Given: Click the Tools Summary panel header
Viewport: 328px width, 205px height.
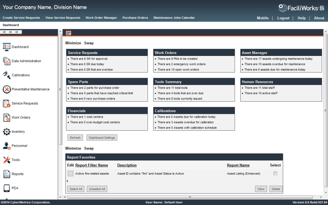Looking at the screenshot, I should [194, 82].
